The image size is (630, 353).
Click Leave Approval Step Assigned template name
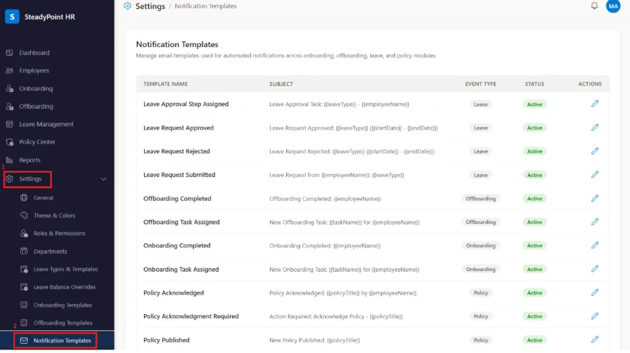[x=186, y=104]
